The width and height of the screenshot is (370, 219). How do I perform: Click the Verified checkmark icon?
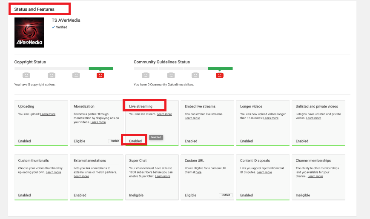53,27
